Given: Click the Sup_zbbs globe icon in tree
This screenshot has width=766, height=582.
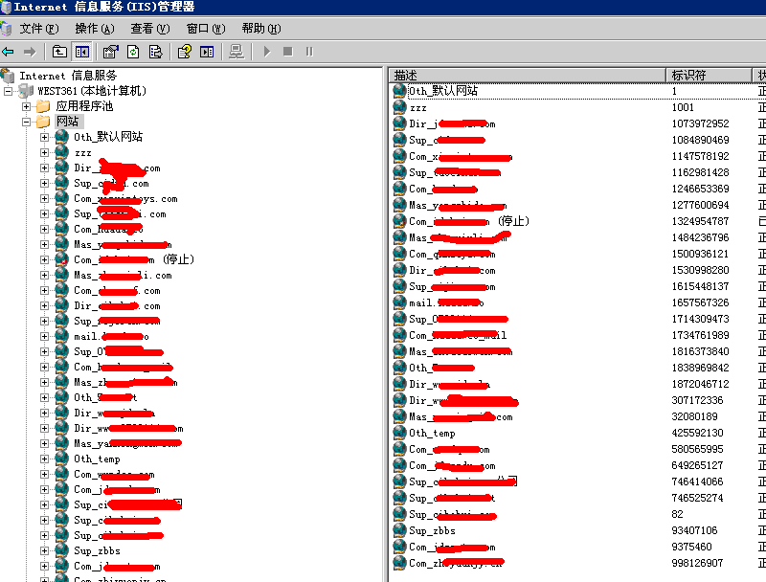Looking at the screenshot, I should (61, 550).
